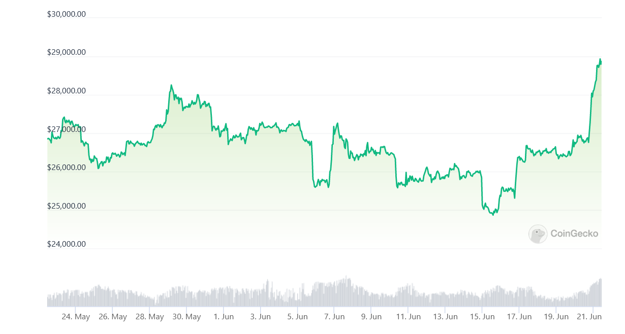Viewport: 625px width, 334px height.
Task: Click the 1. Jun date label
Action: [224, 317]
